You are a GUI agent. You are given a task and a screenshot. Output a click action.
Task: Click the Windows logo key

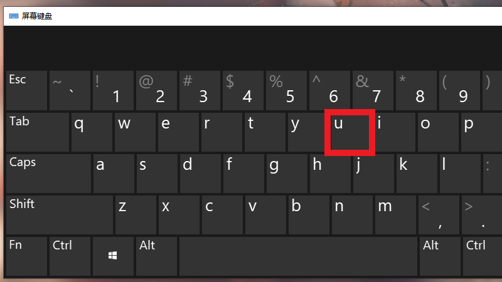(113, 256)
